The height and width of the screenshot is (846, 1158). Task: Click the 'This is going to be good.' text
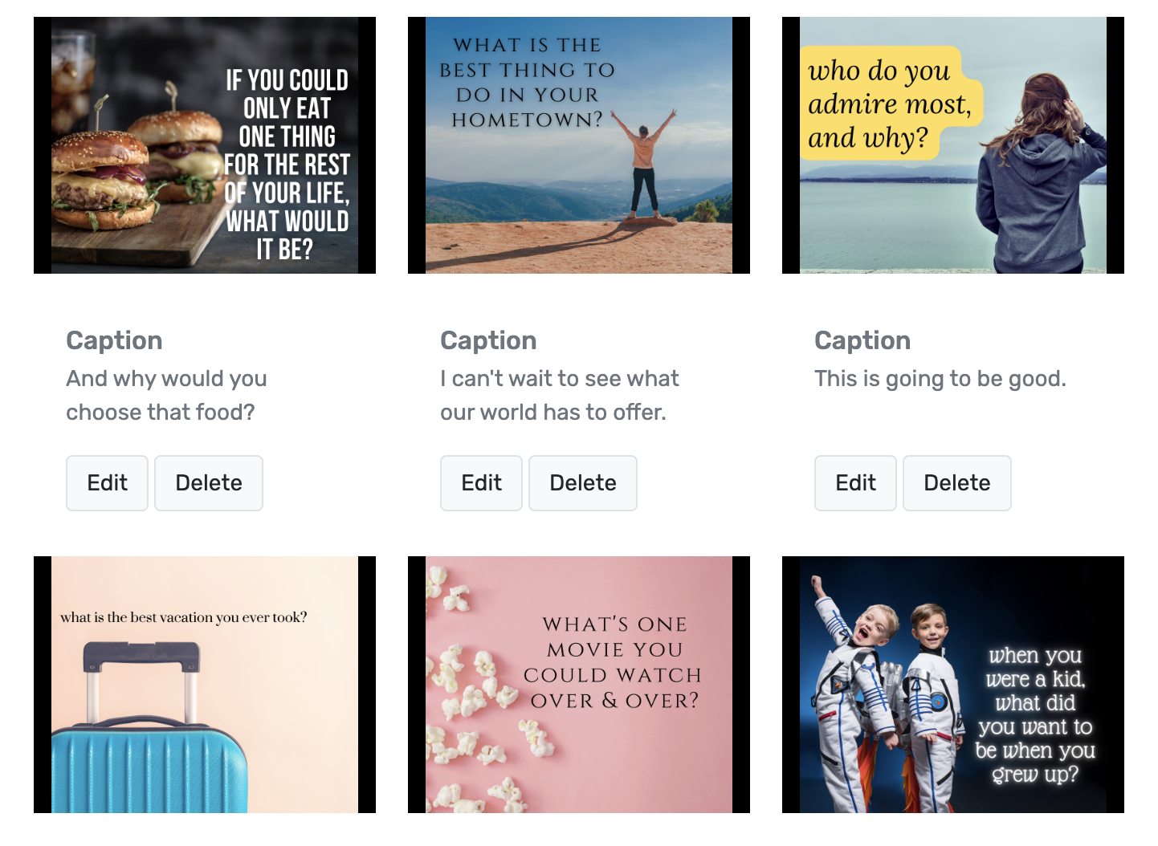point(940,378)
